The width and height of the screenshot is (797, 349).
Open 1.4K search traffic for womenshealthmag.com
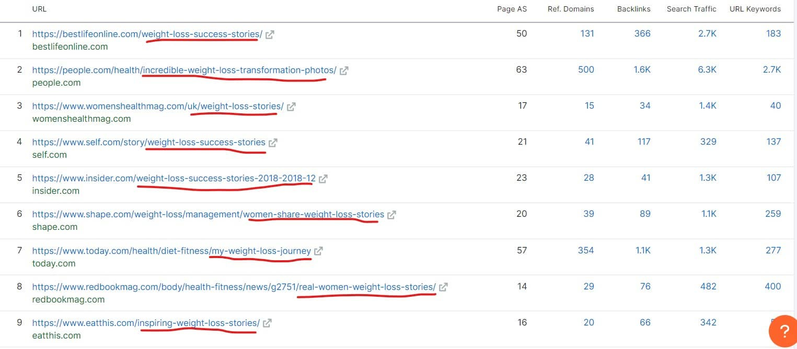point(708,106)
